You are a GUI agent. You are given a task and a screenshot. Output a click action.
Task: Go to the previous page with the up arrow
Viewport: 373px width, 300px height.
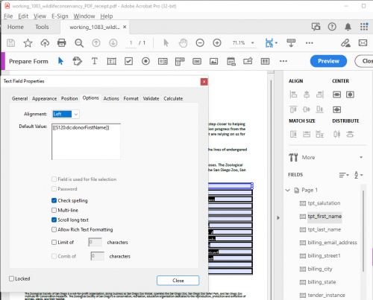coord(96,43)
